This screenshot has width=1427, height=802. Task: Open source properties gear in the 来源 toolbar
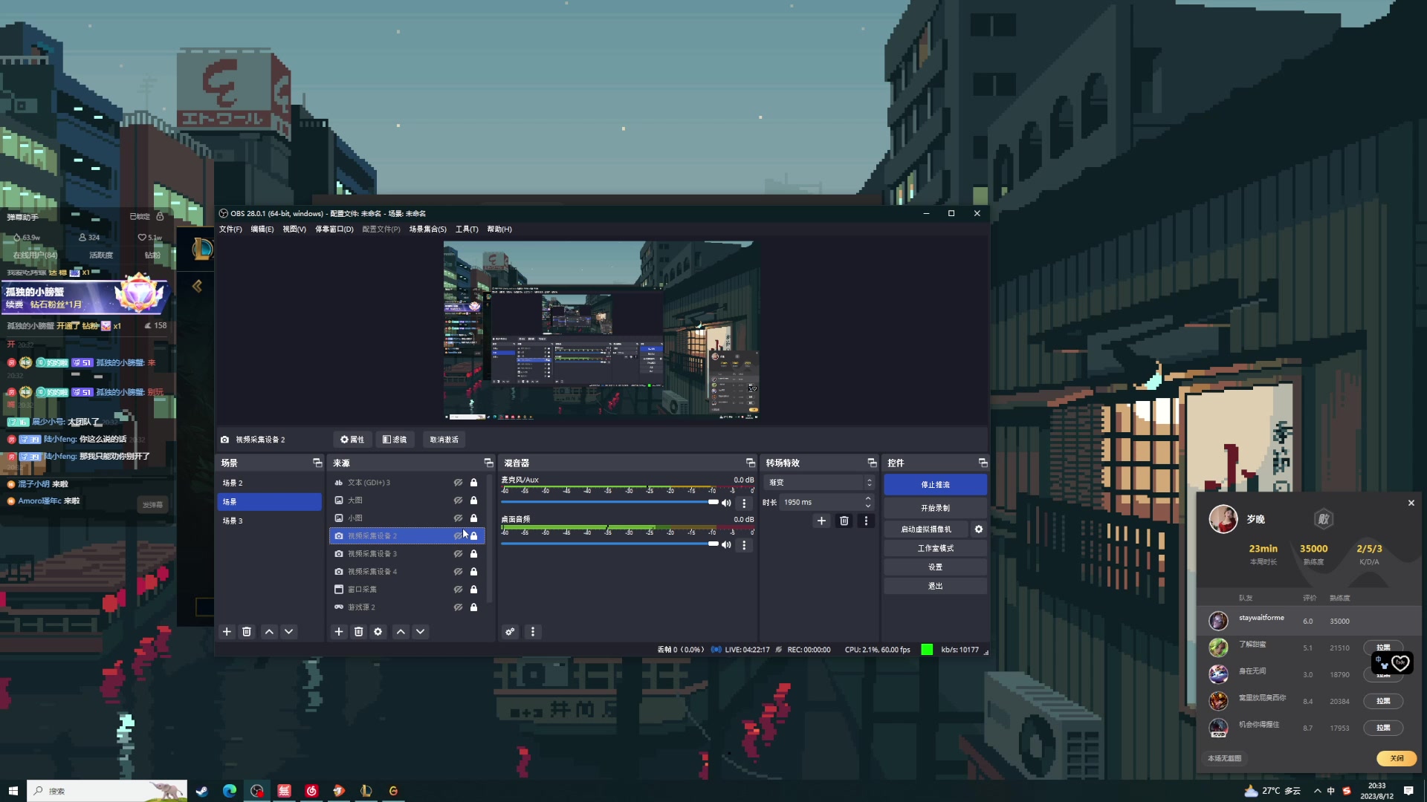tap(378, 632)
